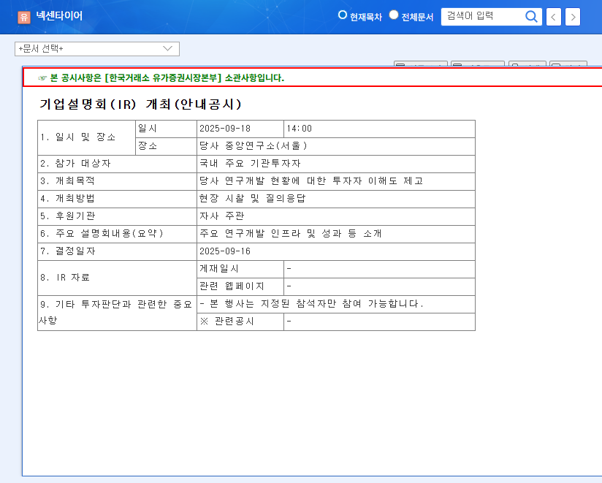Click the 7. 결정일자 row header
This screenshot has width=602, height=483.
tap(117, 251)
